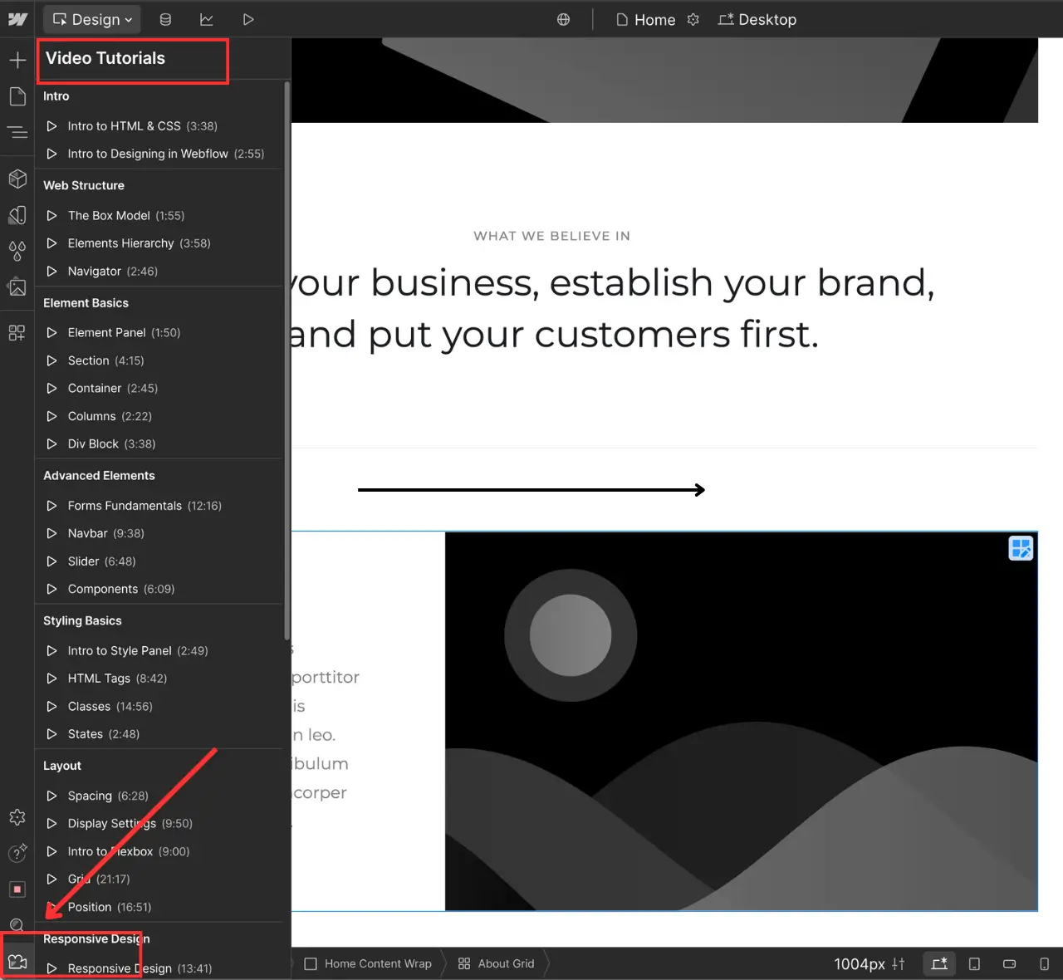Switch to tablet breakpoint
The image size is (1063, 980).
click(x=975, y=963)
